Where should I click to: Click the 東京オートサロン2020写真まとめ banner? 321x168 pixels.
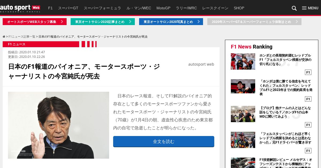[x=171, y=22]
